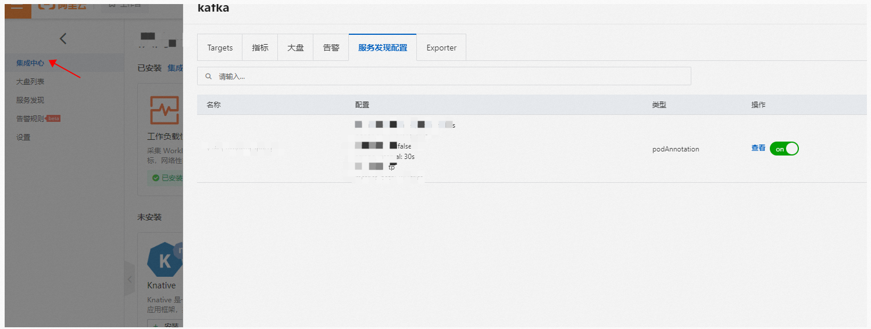The image size is (871, 329).
Task: Click the Knative hexagon logo
Action: click(165, 261)
